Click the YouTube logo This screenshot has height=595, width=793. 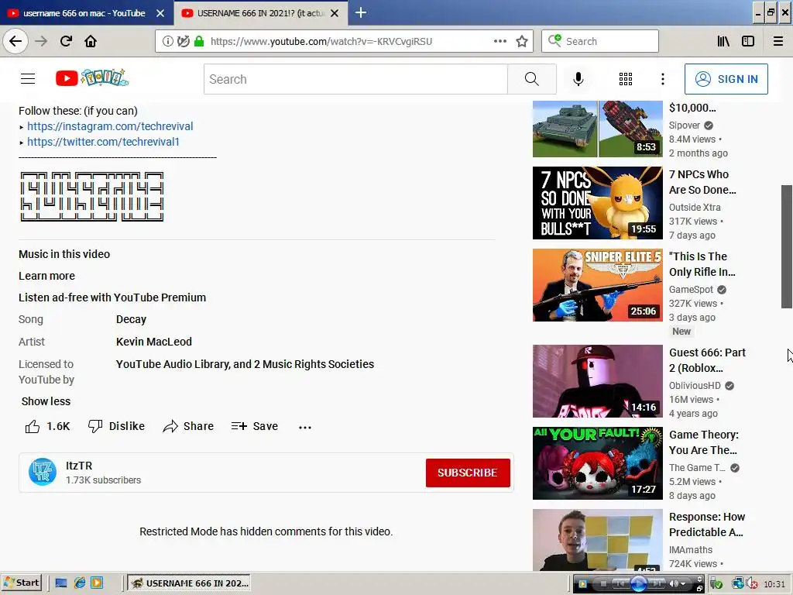(92, 78)
